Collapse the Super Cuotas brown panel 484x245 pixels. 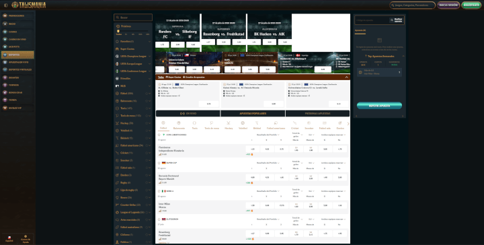tap(346, 77)
